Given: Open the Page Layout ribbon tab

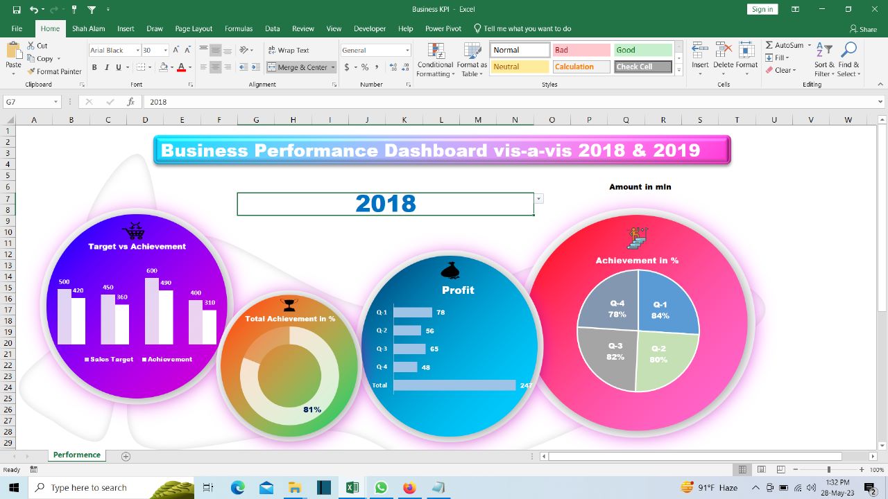Looking at the screenshot, I should click(x=194, y=28).
